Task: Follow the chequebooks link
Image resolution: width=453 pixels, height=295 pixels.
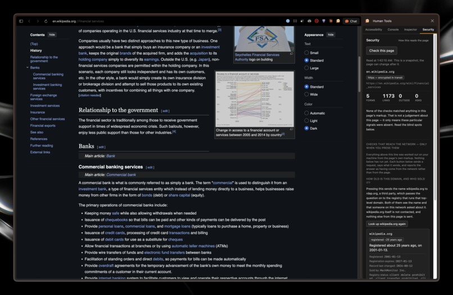Action: tap(116, 220)
